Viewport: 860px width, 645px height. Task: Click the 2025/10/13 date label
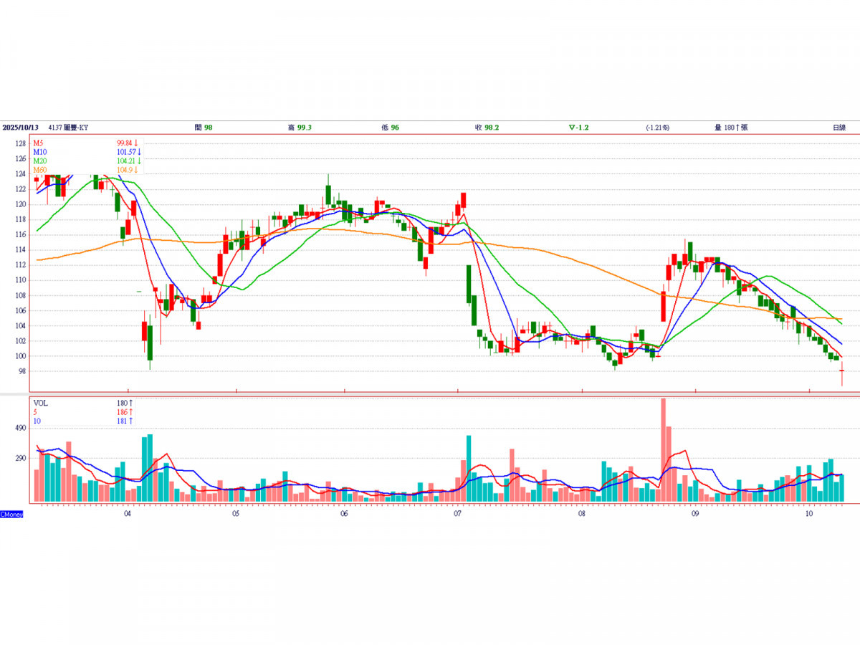pos(20,128)
